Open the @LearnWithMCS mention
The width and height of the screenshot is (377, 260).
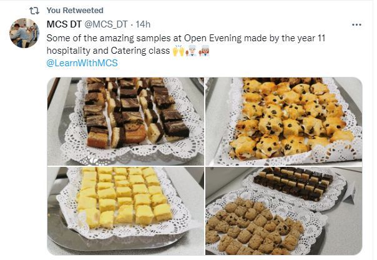tap(82, 63)
